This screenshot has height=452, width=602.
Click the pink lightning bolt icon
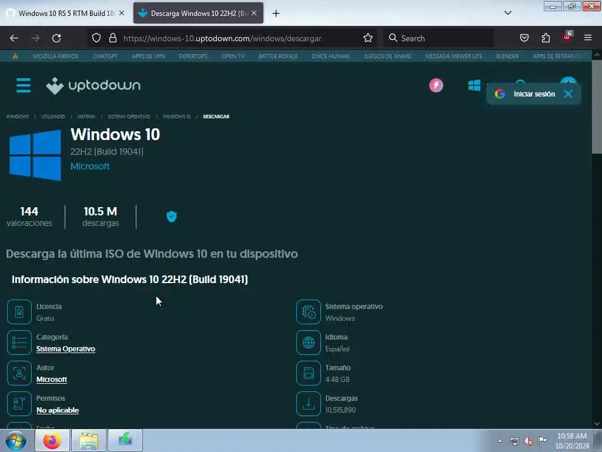(x=436, y=85)
